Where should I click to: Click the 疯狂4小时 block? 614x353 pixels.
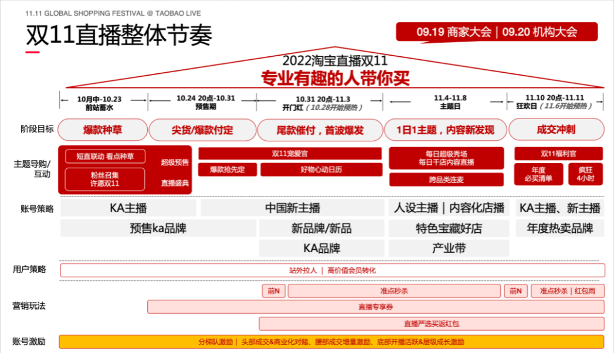click(x=585, y=174)
